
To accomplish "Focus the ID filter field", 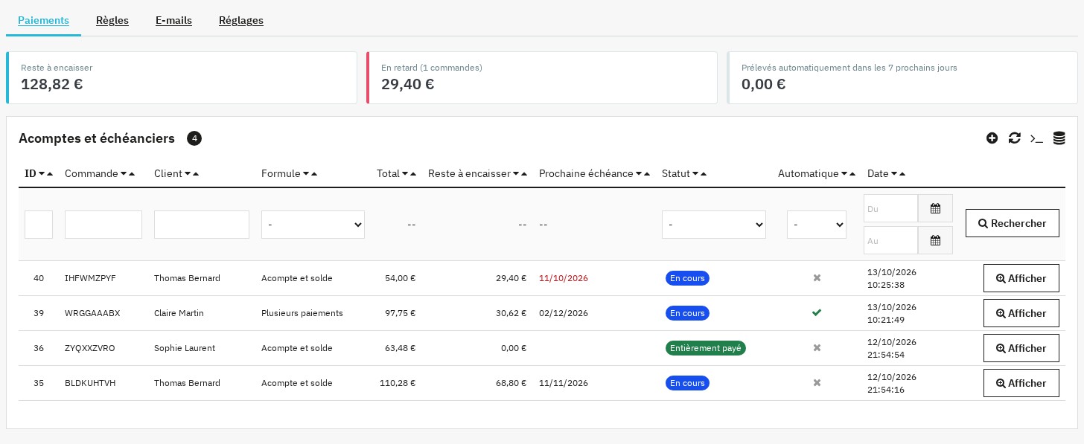I will [39, 225].
